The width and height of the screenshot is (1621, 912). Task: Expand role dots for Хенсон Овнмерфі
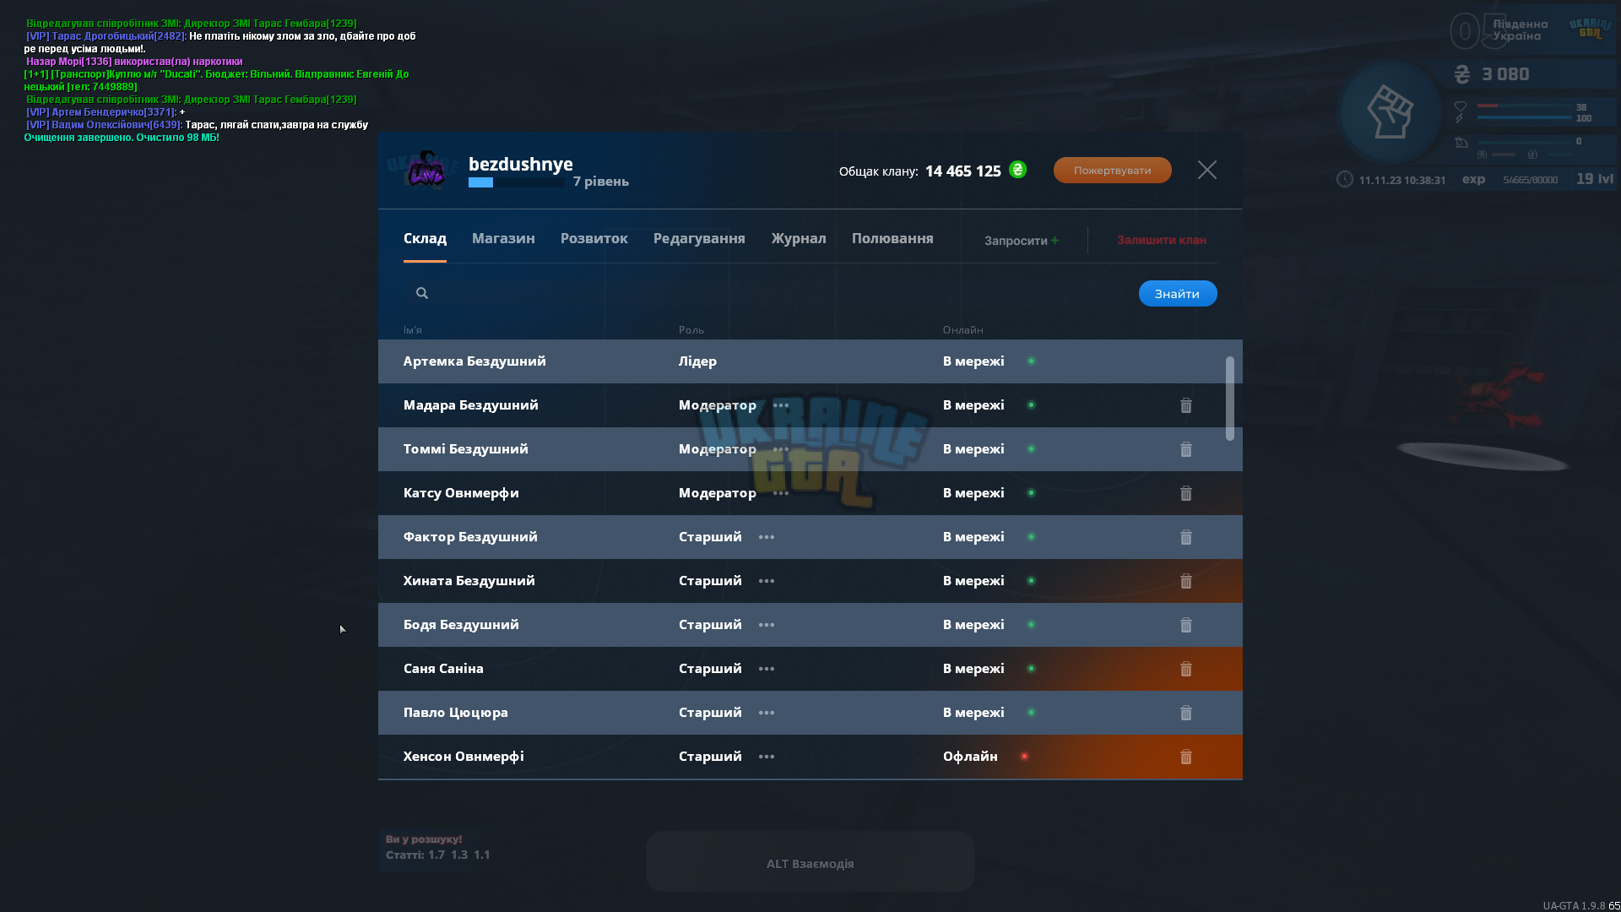(767, 757)
